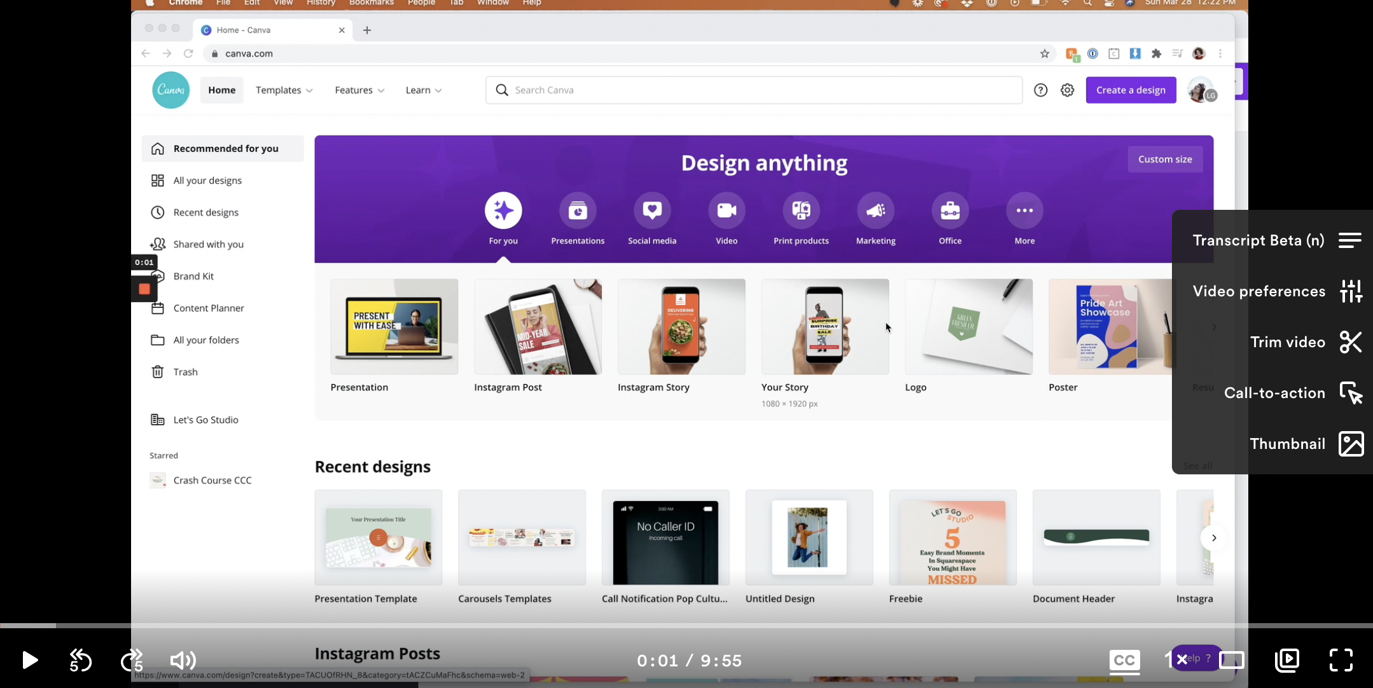Click the Custom size button

(x=1164, y=159)
